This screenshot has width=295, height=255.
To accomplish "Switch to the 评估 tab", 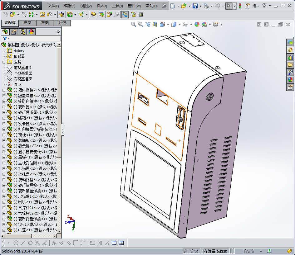I will click(62, 23).
